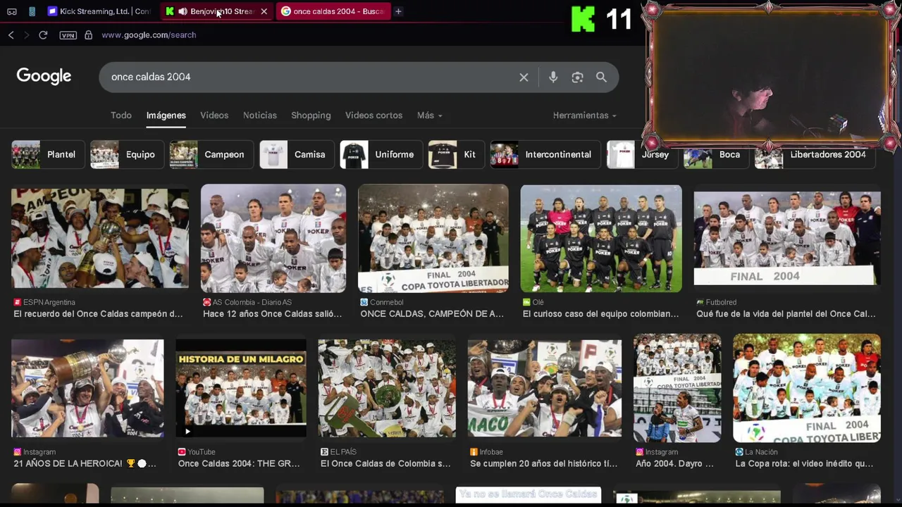This screenshot has width=902, height=507.
Task: Filter images by Boca chip
Action: [716, 155]
